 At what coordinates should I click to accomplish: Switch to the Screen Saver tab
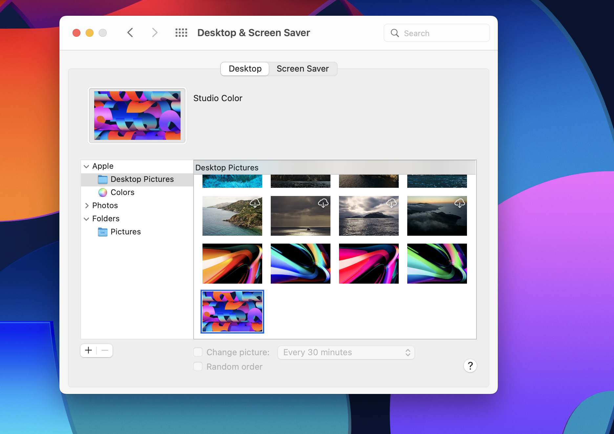tap(303, 69)
